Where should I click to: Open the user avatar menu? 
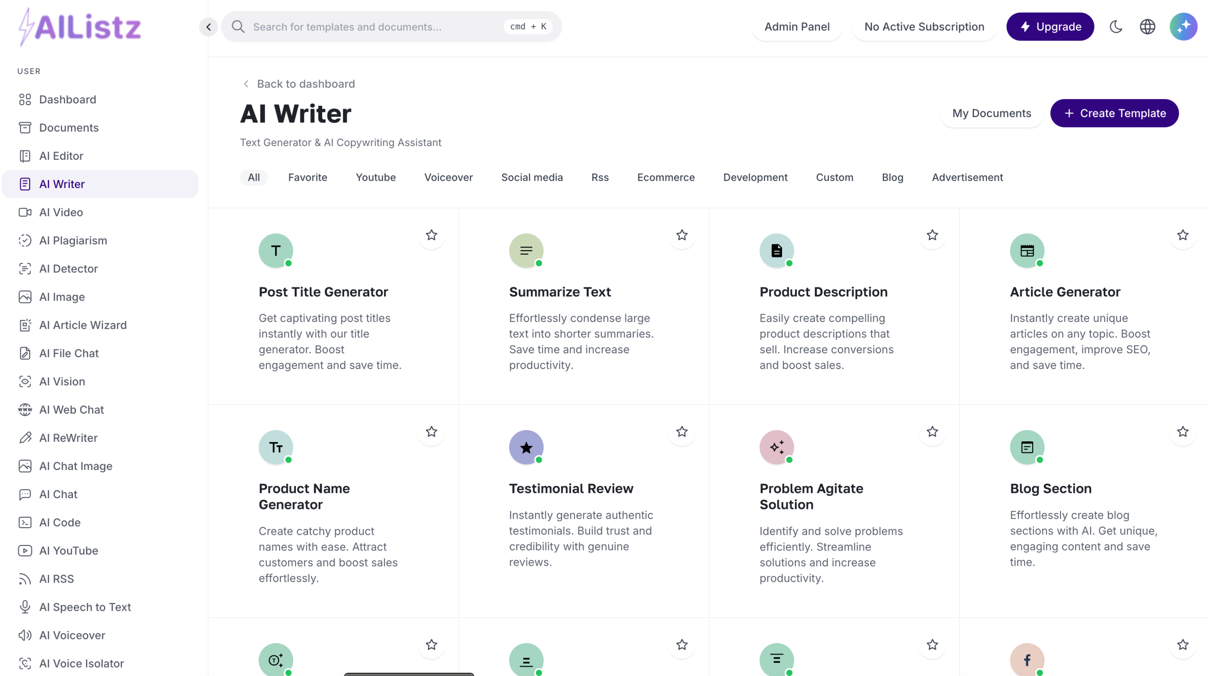click(1183, 27)
